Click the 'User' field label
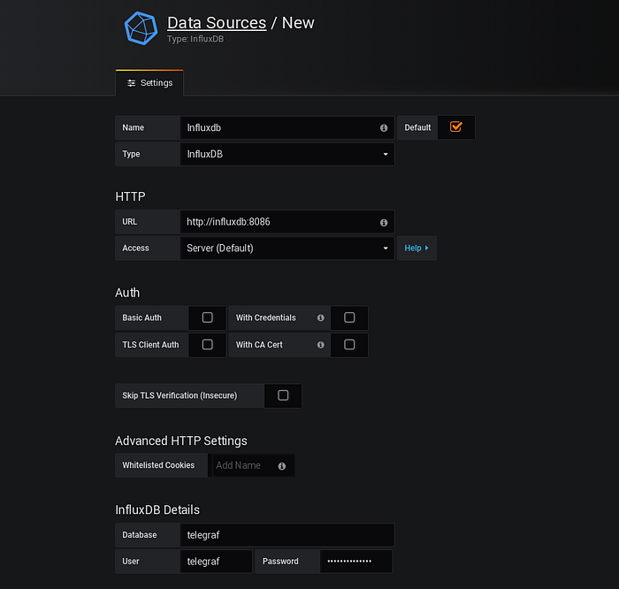The width and height of the screenshot is (619, 589). (x=131, y=562)
